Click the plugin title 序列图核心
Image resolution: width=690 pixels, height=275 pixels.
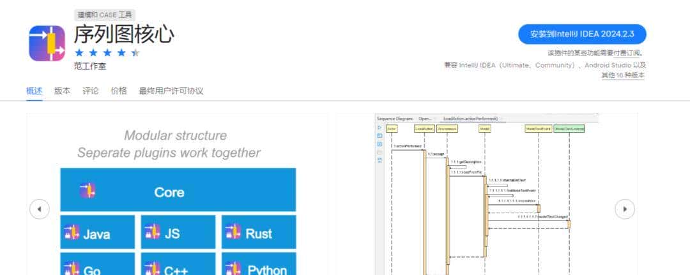(x=124, y=34)
